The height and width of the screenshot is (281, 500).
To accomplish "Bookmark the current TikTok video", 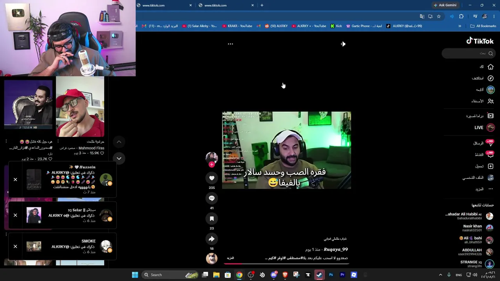I will point(212,219).
